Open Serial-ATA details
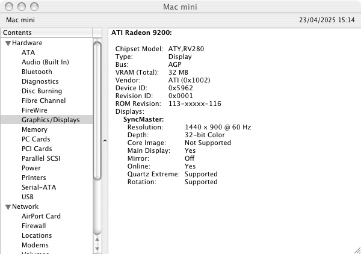Viewport: 361px width, 254px height. (x=39, y=187)
